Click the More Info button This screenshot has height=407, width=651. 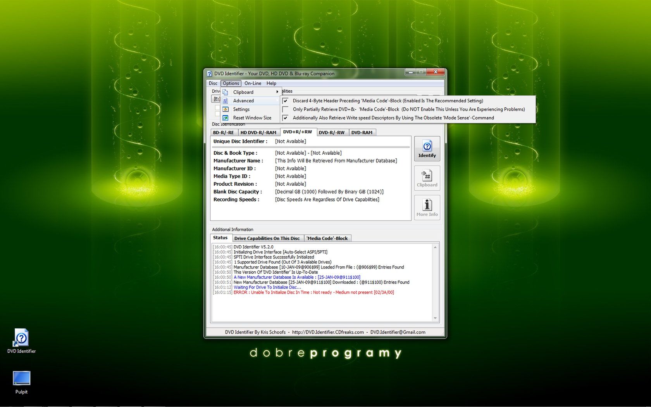point(427,208)
